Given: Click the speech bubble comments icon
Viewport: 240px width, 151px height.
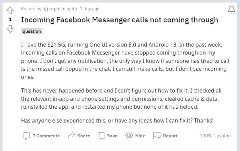Looking at the screenshot, I should point(26,136).
